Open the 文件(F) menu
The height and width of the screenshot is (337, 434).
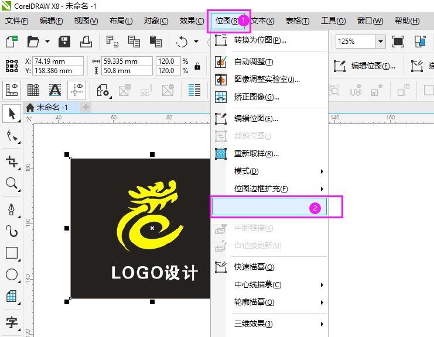click(17, 21)
